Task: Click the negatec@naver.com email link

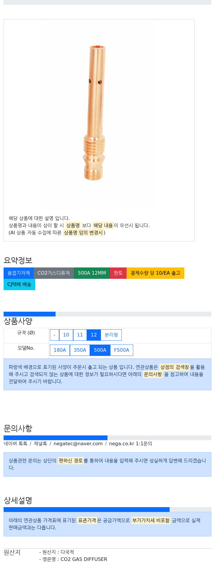Action: coord(78,444)
